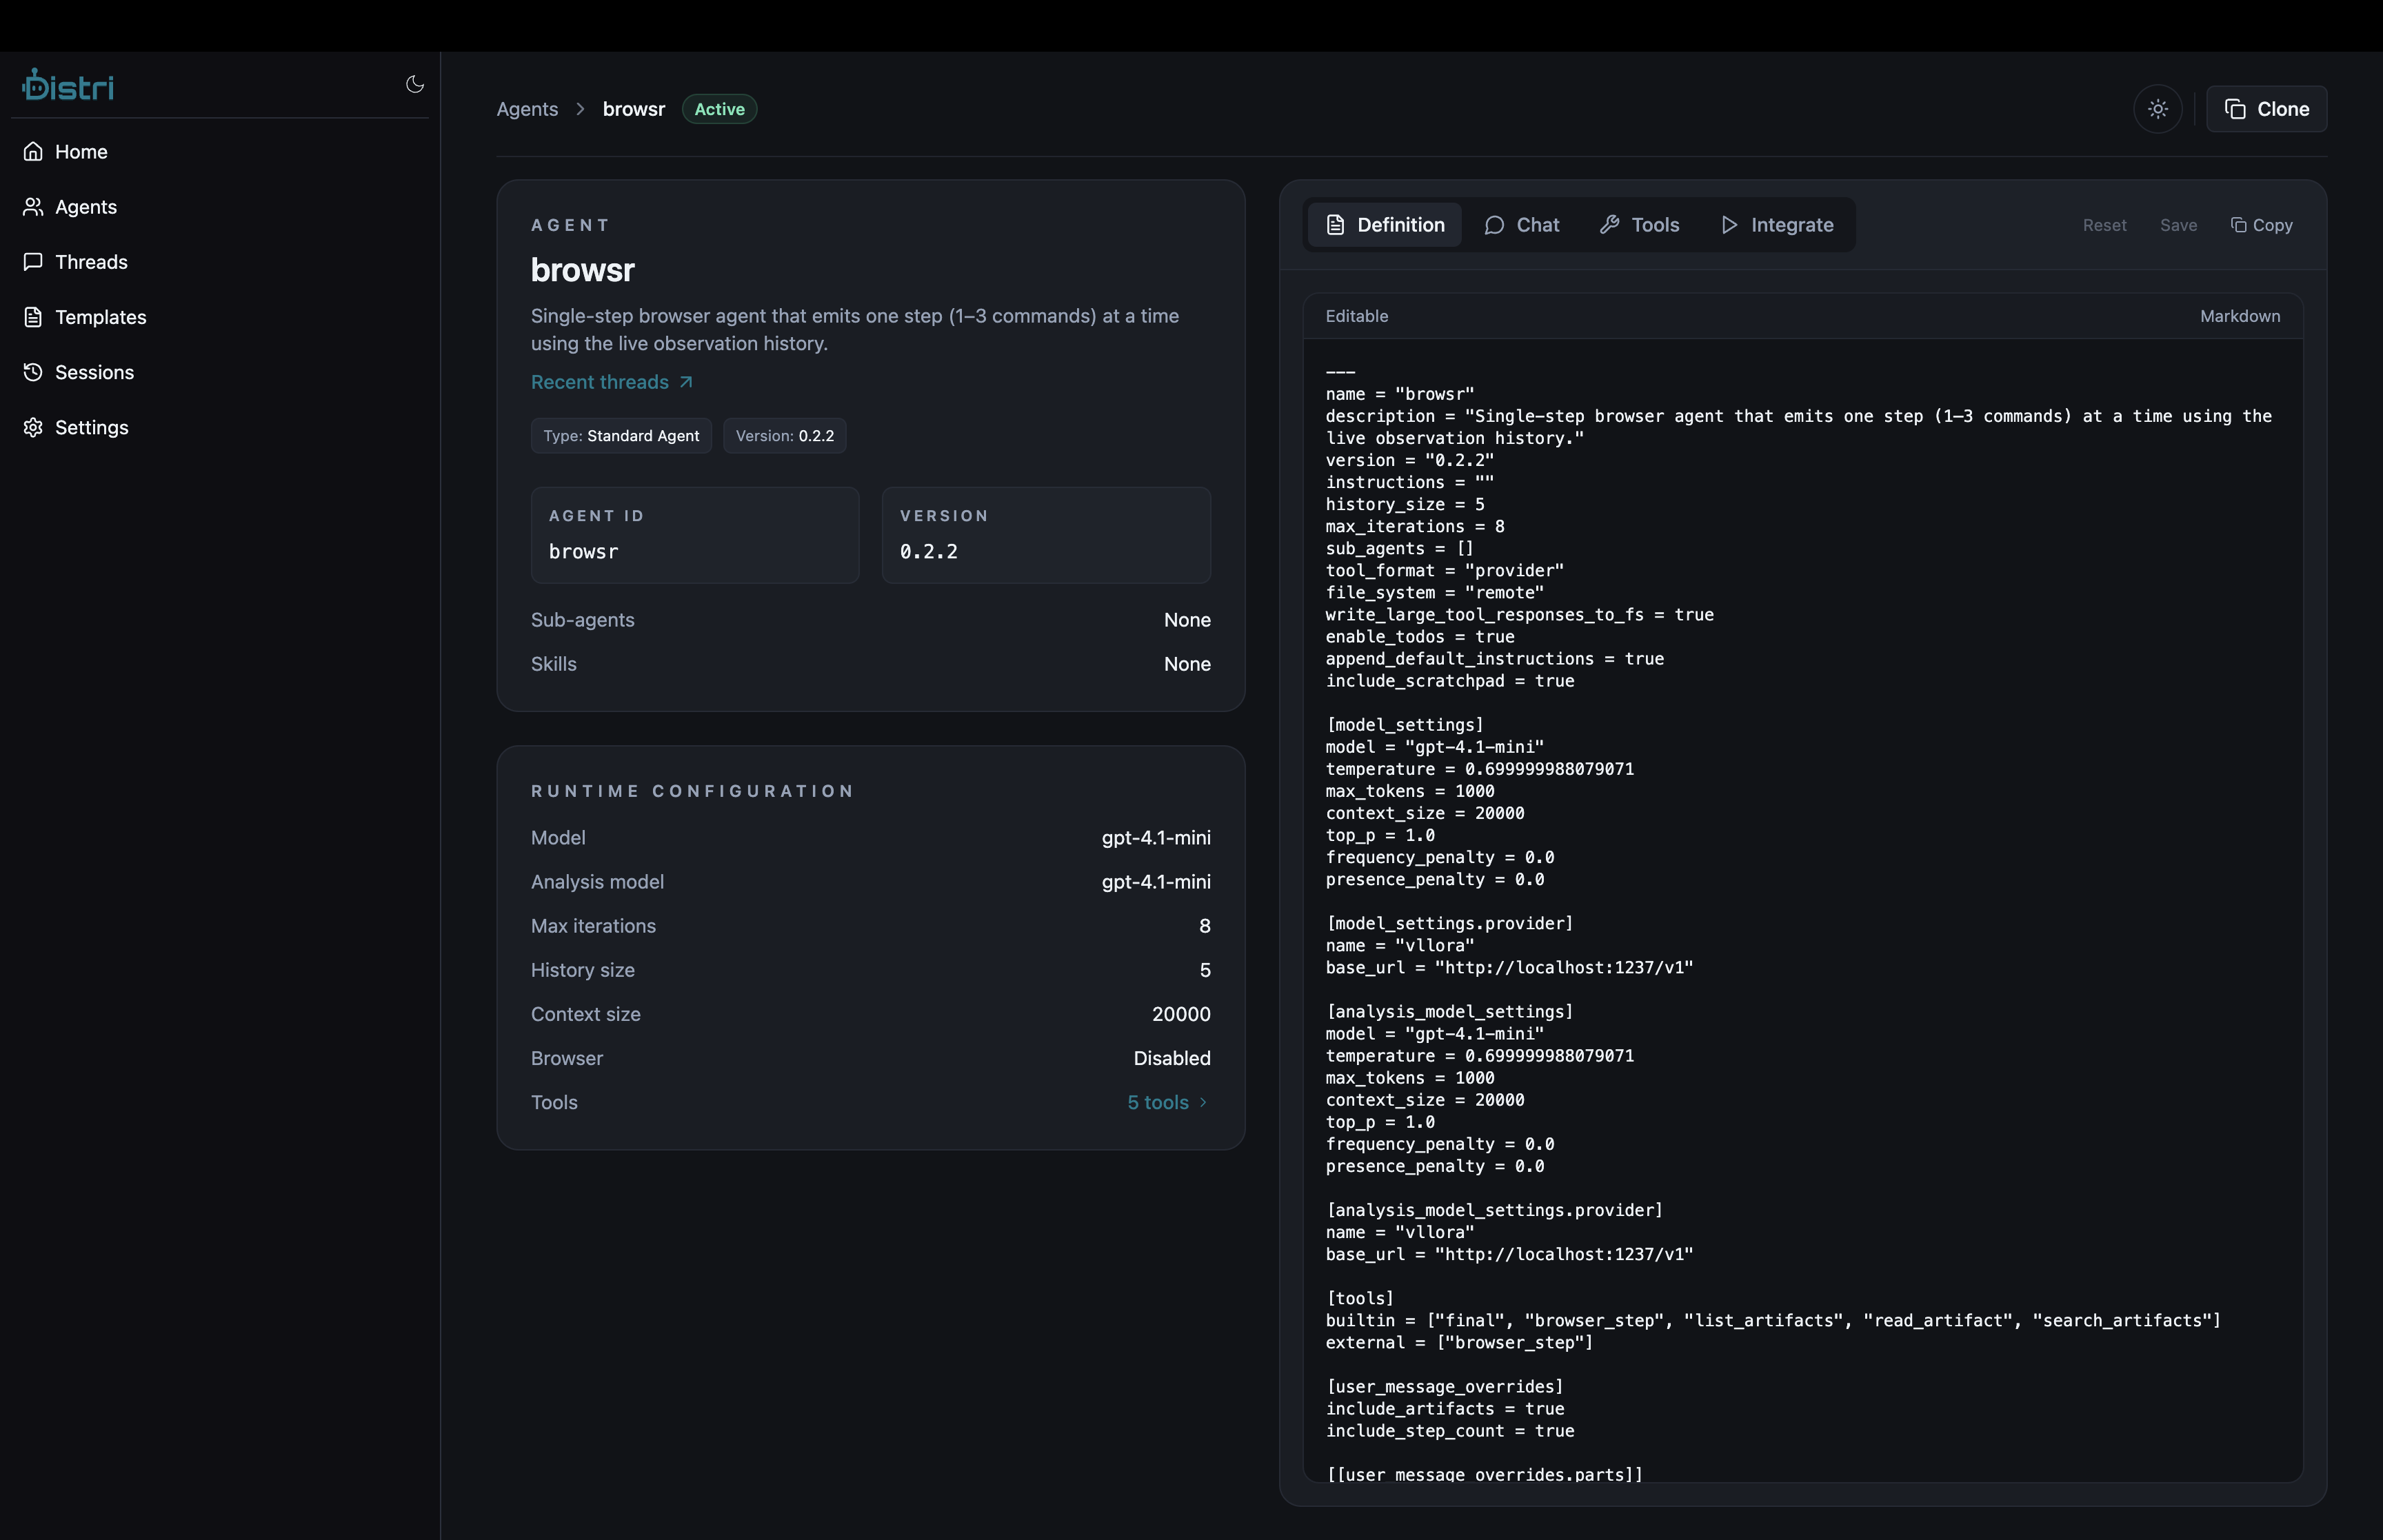Copy the agent definition
This screenshot has width=2383, height=1540.
click(x=2261, y=225)
